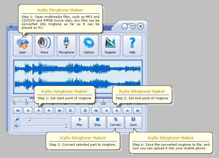Jump start point to end in start-point group
Image resolution: width=219 pixels, height=158 pixels.
59,110
